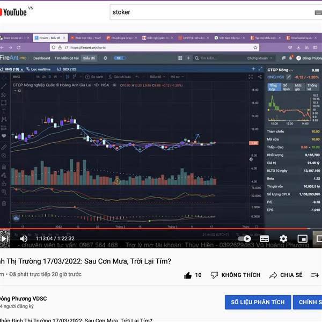This screenshot has width=322, height=322.
Task: Click the YouTube logo
Action: (13, 12)
